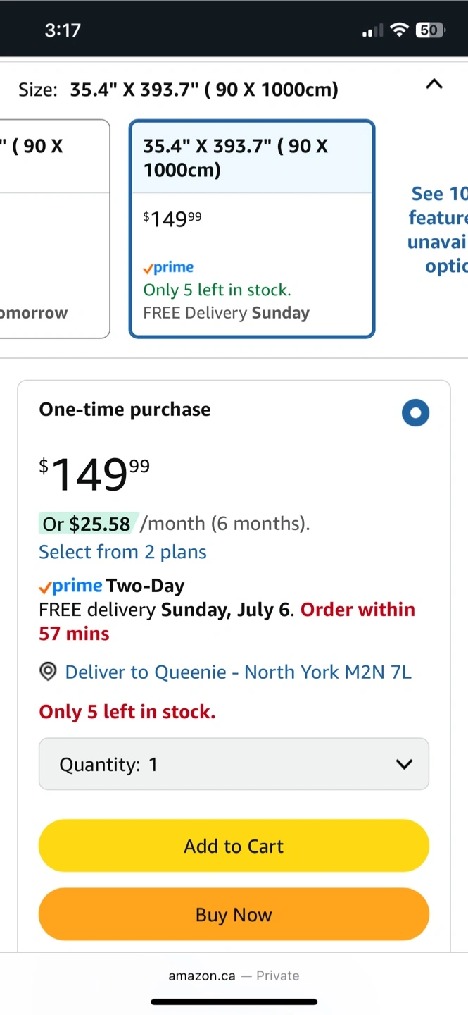This screenshot has width=468, height=1015.
Task: Tap the Prime Two-Day logo
Action: pos(71,586)
